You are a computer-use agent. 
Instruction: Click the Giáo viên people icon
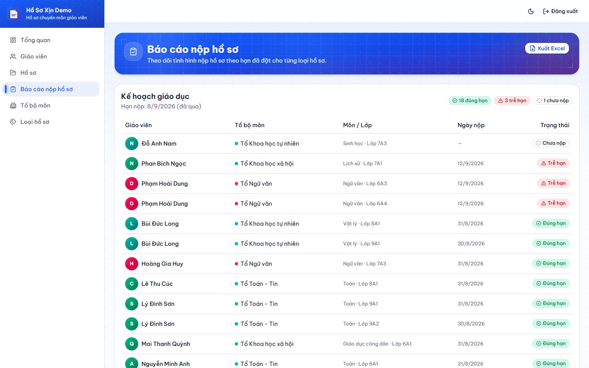(x=13, y=56)
